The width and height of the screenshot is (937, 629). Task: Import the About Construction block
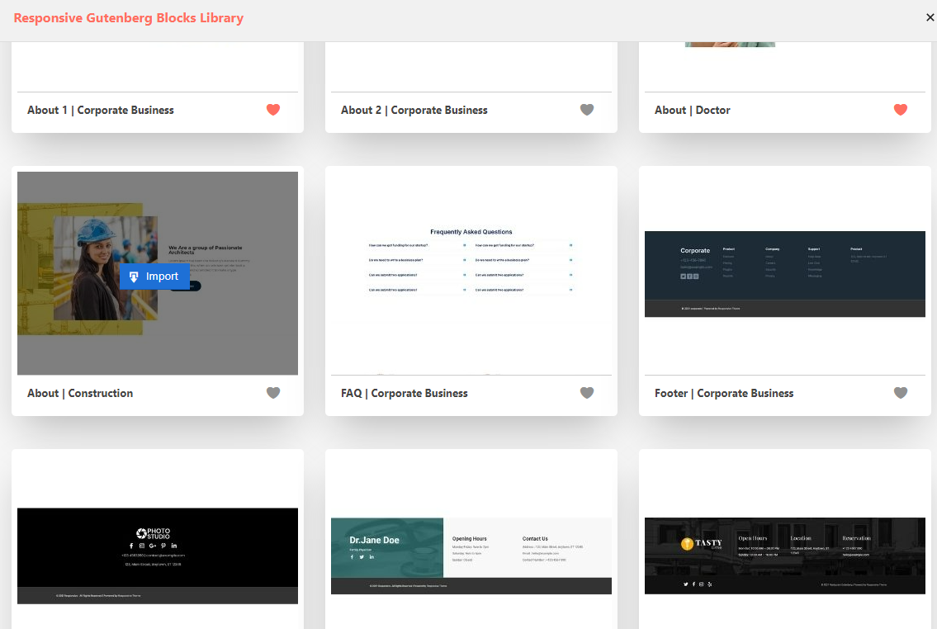click(154, 277)
